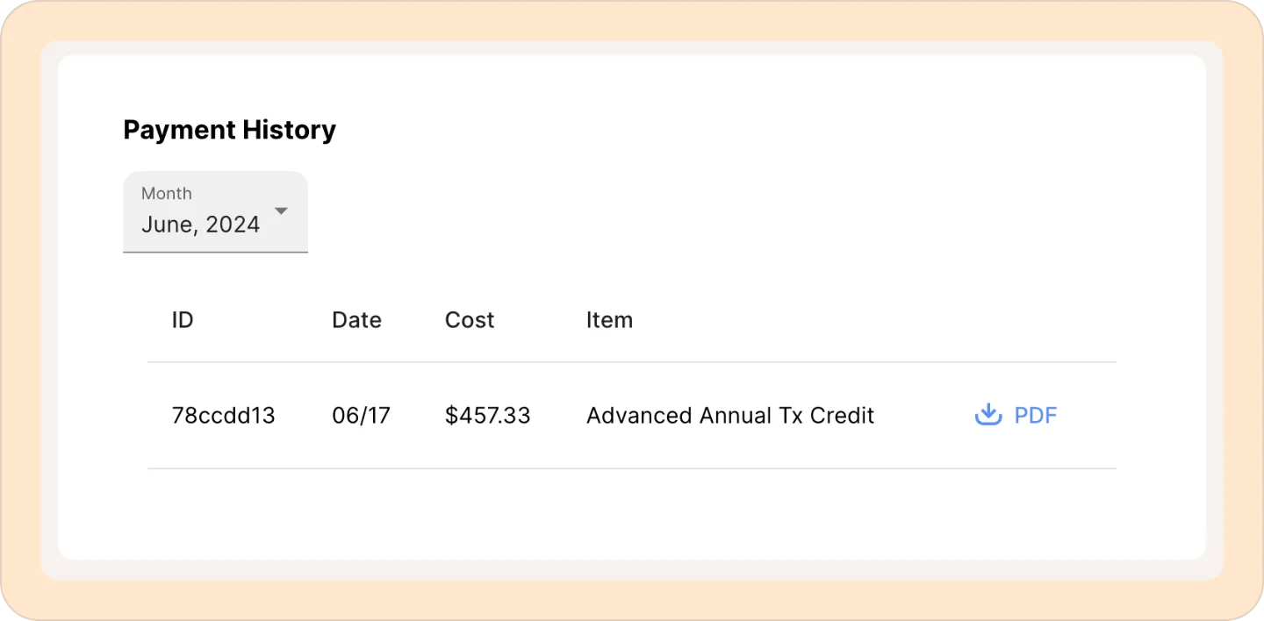Click the $457.33 cost cell
This screenshot has height=621, width=1264.
pos(487,416)
